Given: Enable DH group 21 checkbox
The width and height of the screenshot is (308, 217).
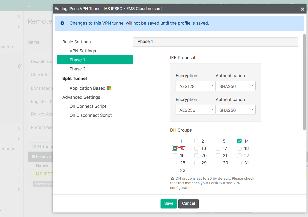Looking at the screenshot, I should click(218, 156).
